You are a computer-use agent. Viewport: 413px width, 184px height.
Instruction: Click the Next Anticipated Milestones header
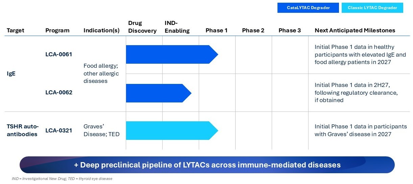355,30
